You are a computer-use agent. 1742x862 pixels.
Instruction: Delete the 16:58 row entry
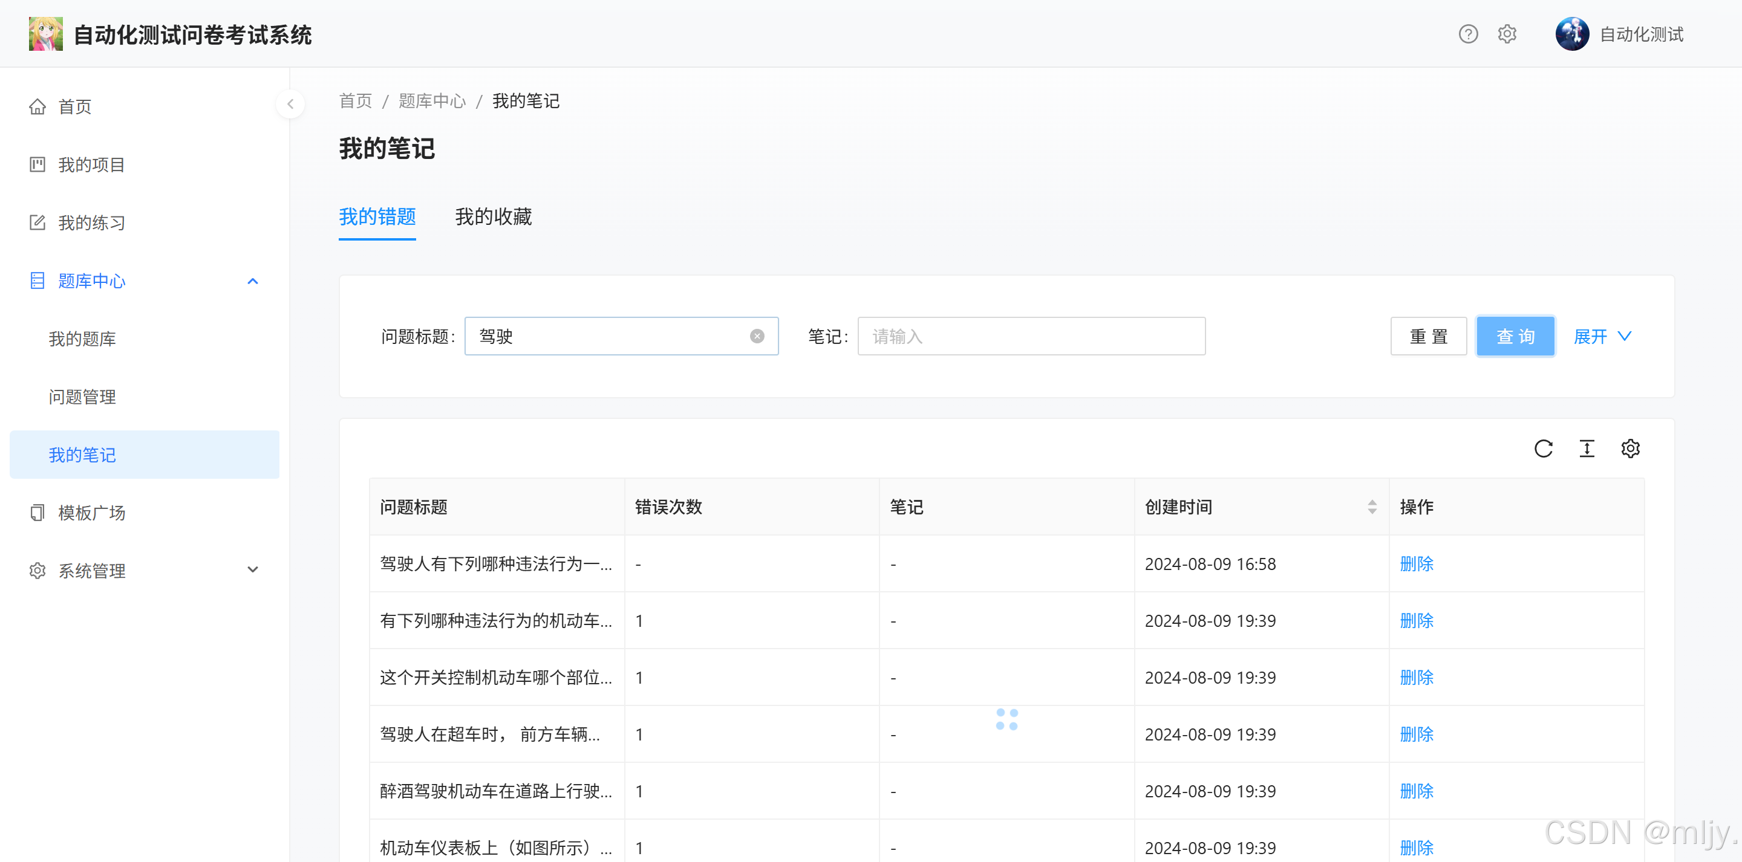click(1416, 564)
